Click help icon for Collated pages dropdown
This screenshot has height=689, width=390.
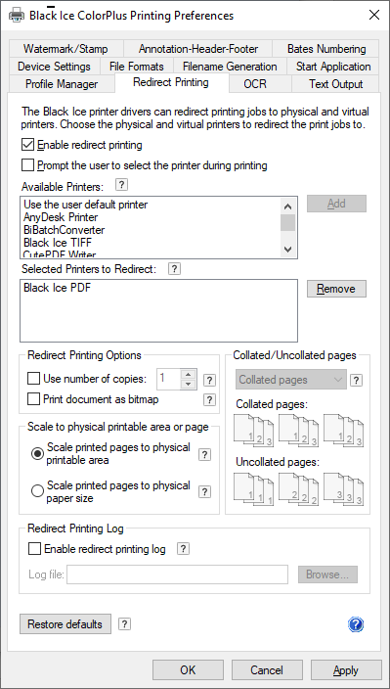356,381
